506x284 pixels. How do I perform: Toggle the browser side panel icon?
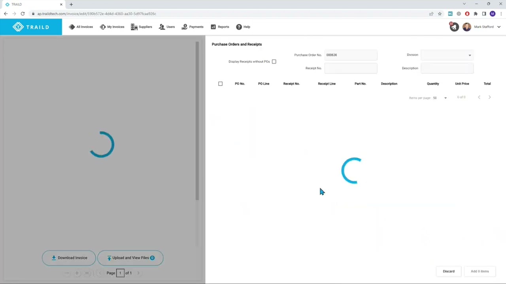coord(484,14)
